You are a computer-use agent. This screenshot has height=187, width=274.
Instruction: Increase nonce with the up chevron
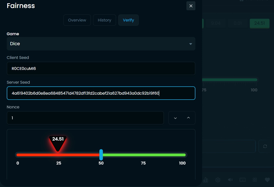[x=188, y=118]
